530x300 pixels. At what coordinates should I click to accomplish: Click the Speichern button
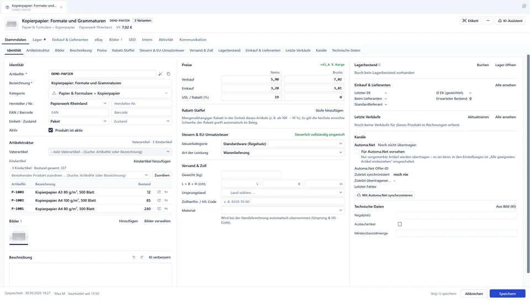(507, 293)
